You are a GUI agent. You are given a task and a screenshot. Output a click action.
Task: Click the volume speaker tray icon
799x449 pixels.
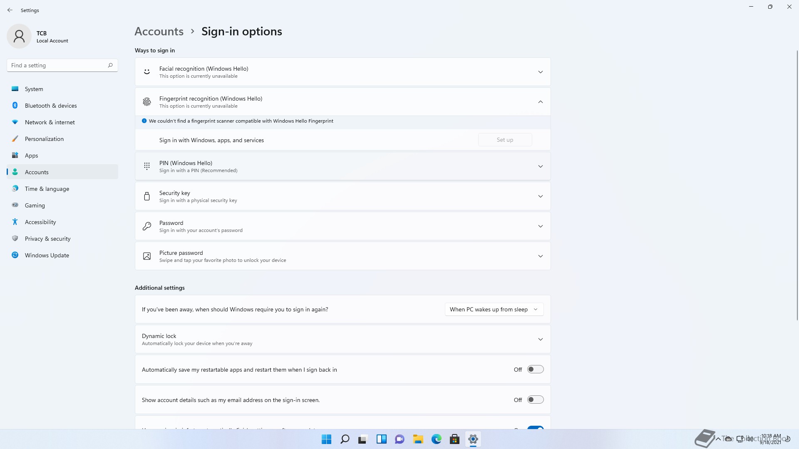749,439
